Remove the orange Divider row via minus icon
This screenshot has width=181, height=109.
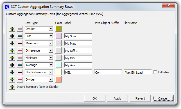[x=20, y=79]
